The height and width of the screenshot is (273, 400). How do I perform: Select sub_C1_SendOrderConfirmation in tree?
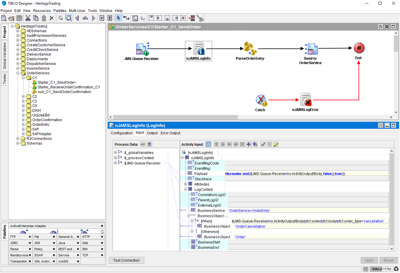64,92
